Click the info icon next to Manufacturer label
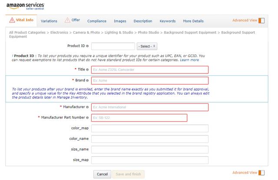278x180 pixels. click(x=87, y=106)
